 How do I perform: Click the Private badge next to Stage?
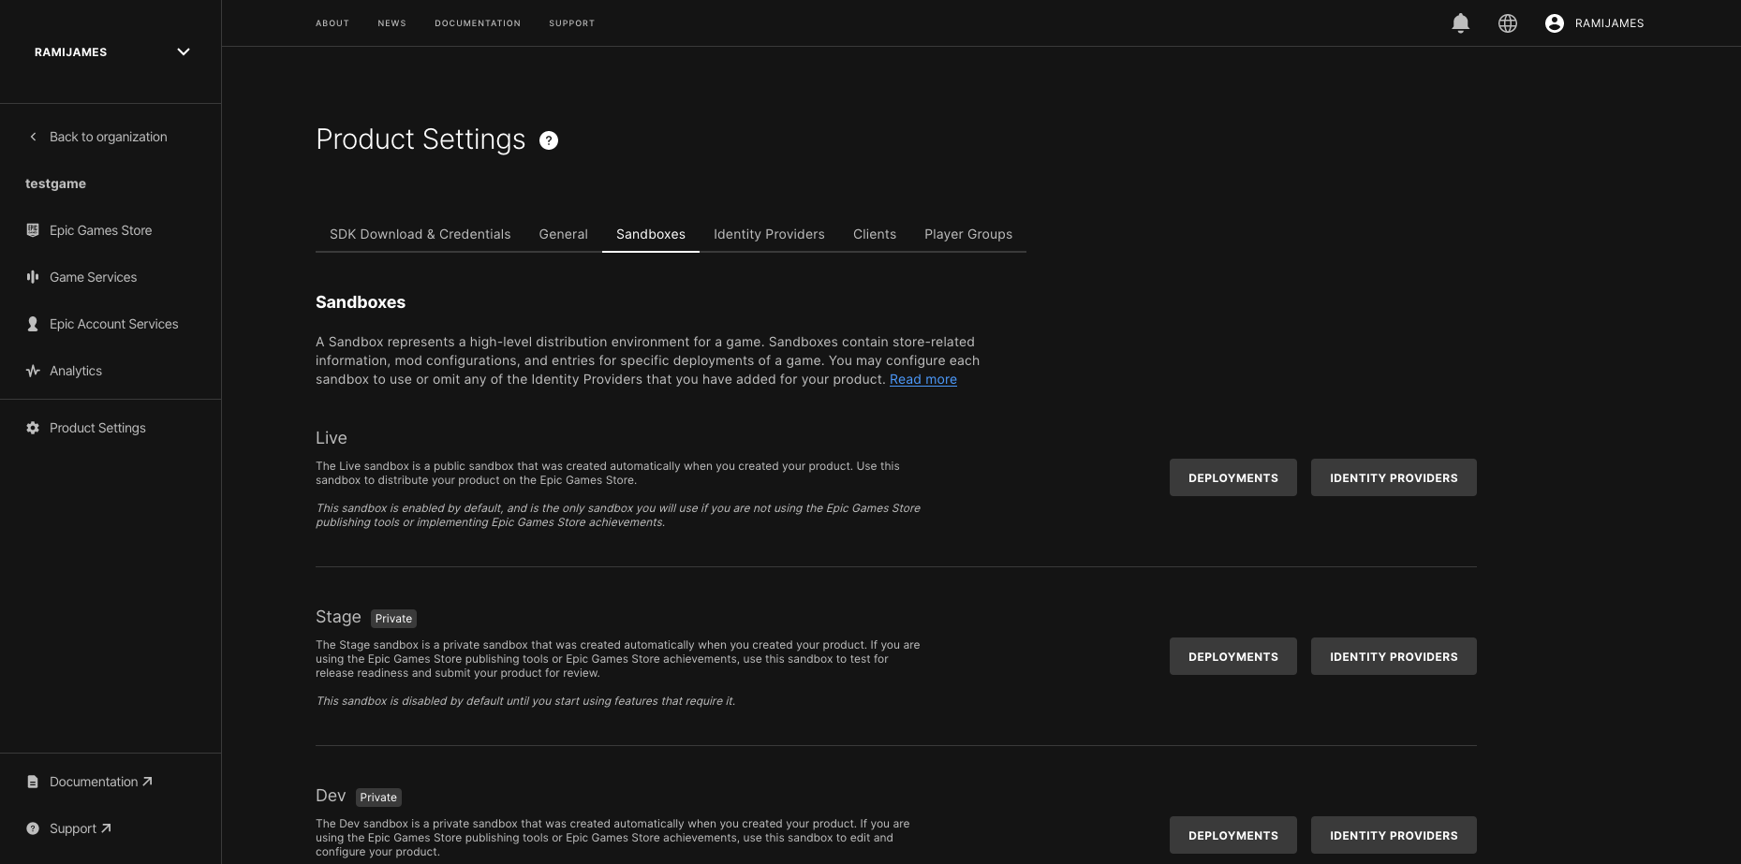[x=393, y=619]
